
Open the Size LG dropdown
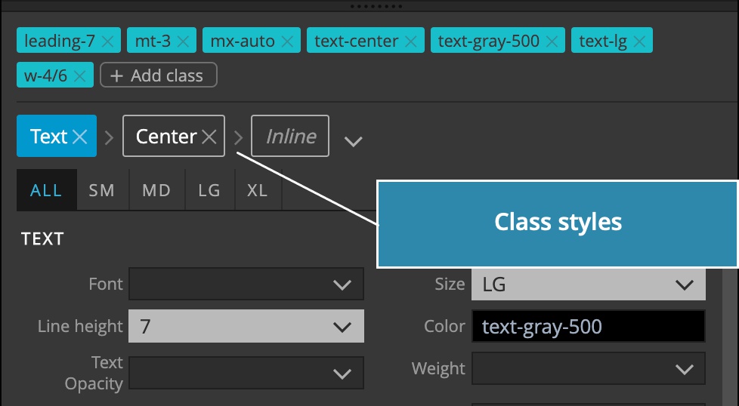588,285
